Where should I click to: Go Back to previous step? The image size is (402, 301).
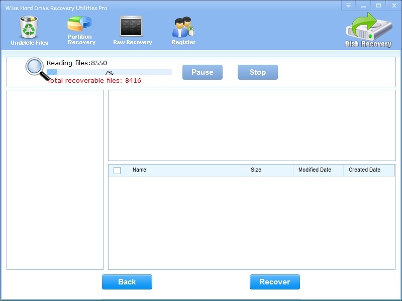point(127,282)
